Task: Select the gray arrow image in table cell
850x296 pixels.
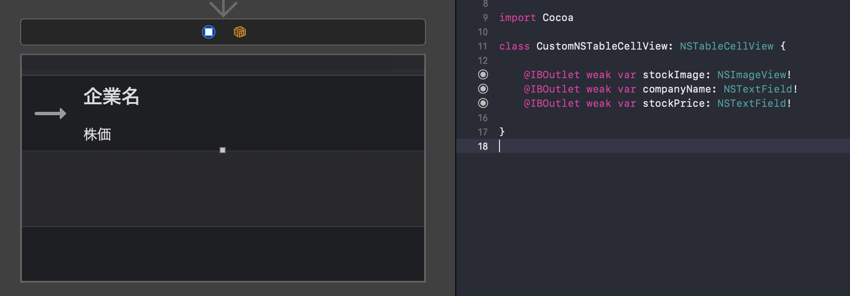Action: click(x=50, y=114)
